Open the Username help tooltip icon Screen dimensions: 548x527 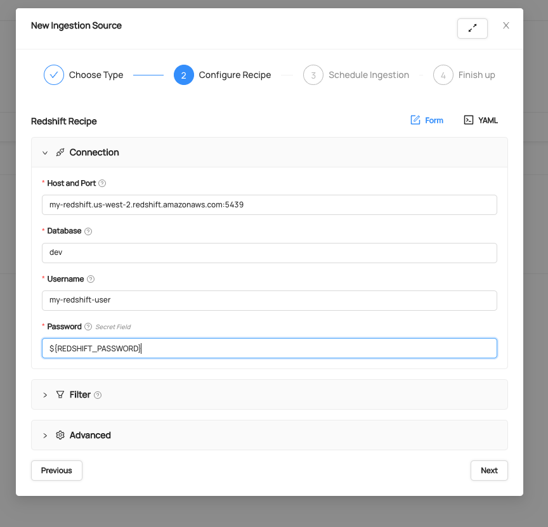click(x=91, y=279)
